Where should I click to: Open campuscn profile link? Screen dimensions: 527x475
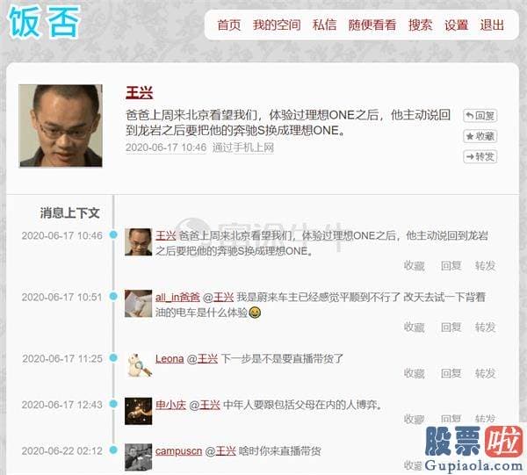point(178,450)
